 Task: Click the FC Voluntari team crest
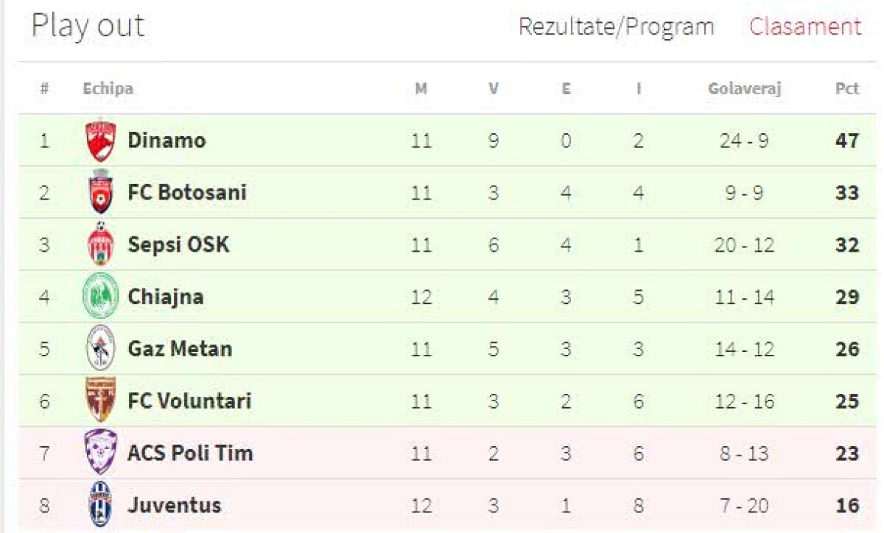pos(100,400)
